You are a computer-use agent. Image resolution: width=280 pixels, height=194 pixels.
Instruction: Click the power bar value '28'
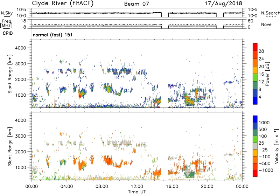click(261, 51)
